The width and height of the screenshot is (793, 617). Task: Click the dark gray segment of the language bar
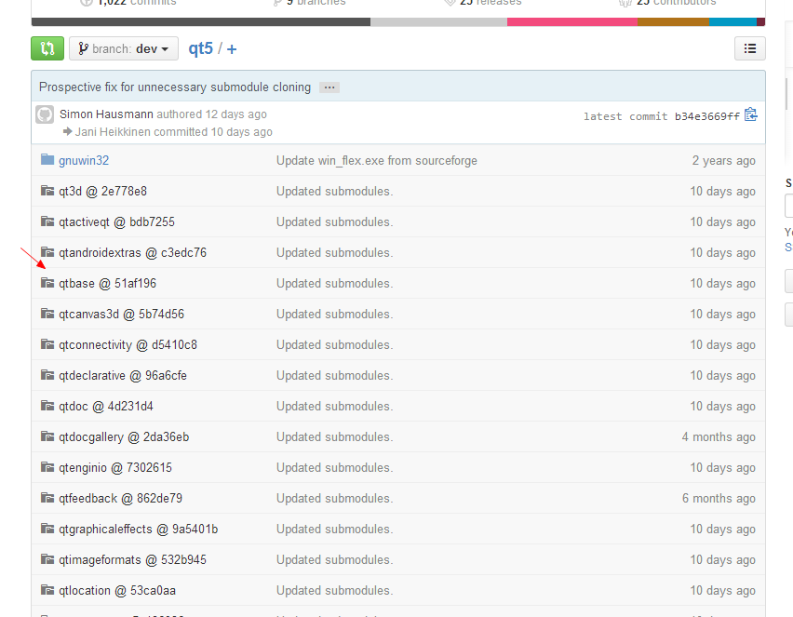click(201, 21)
